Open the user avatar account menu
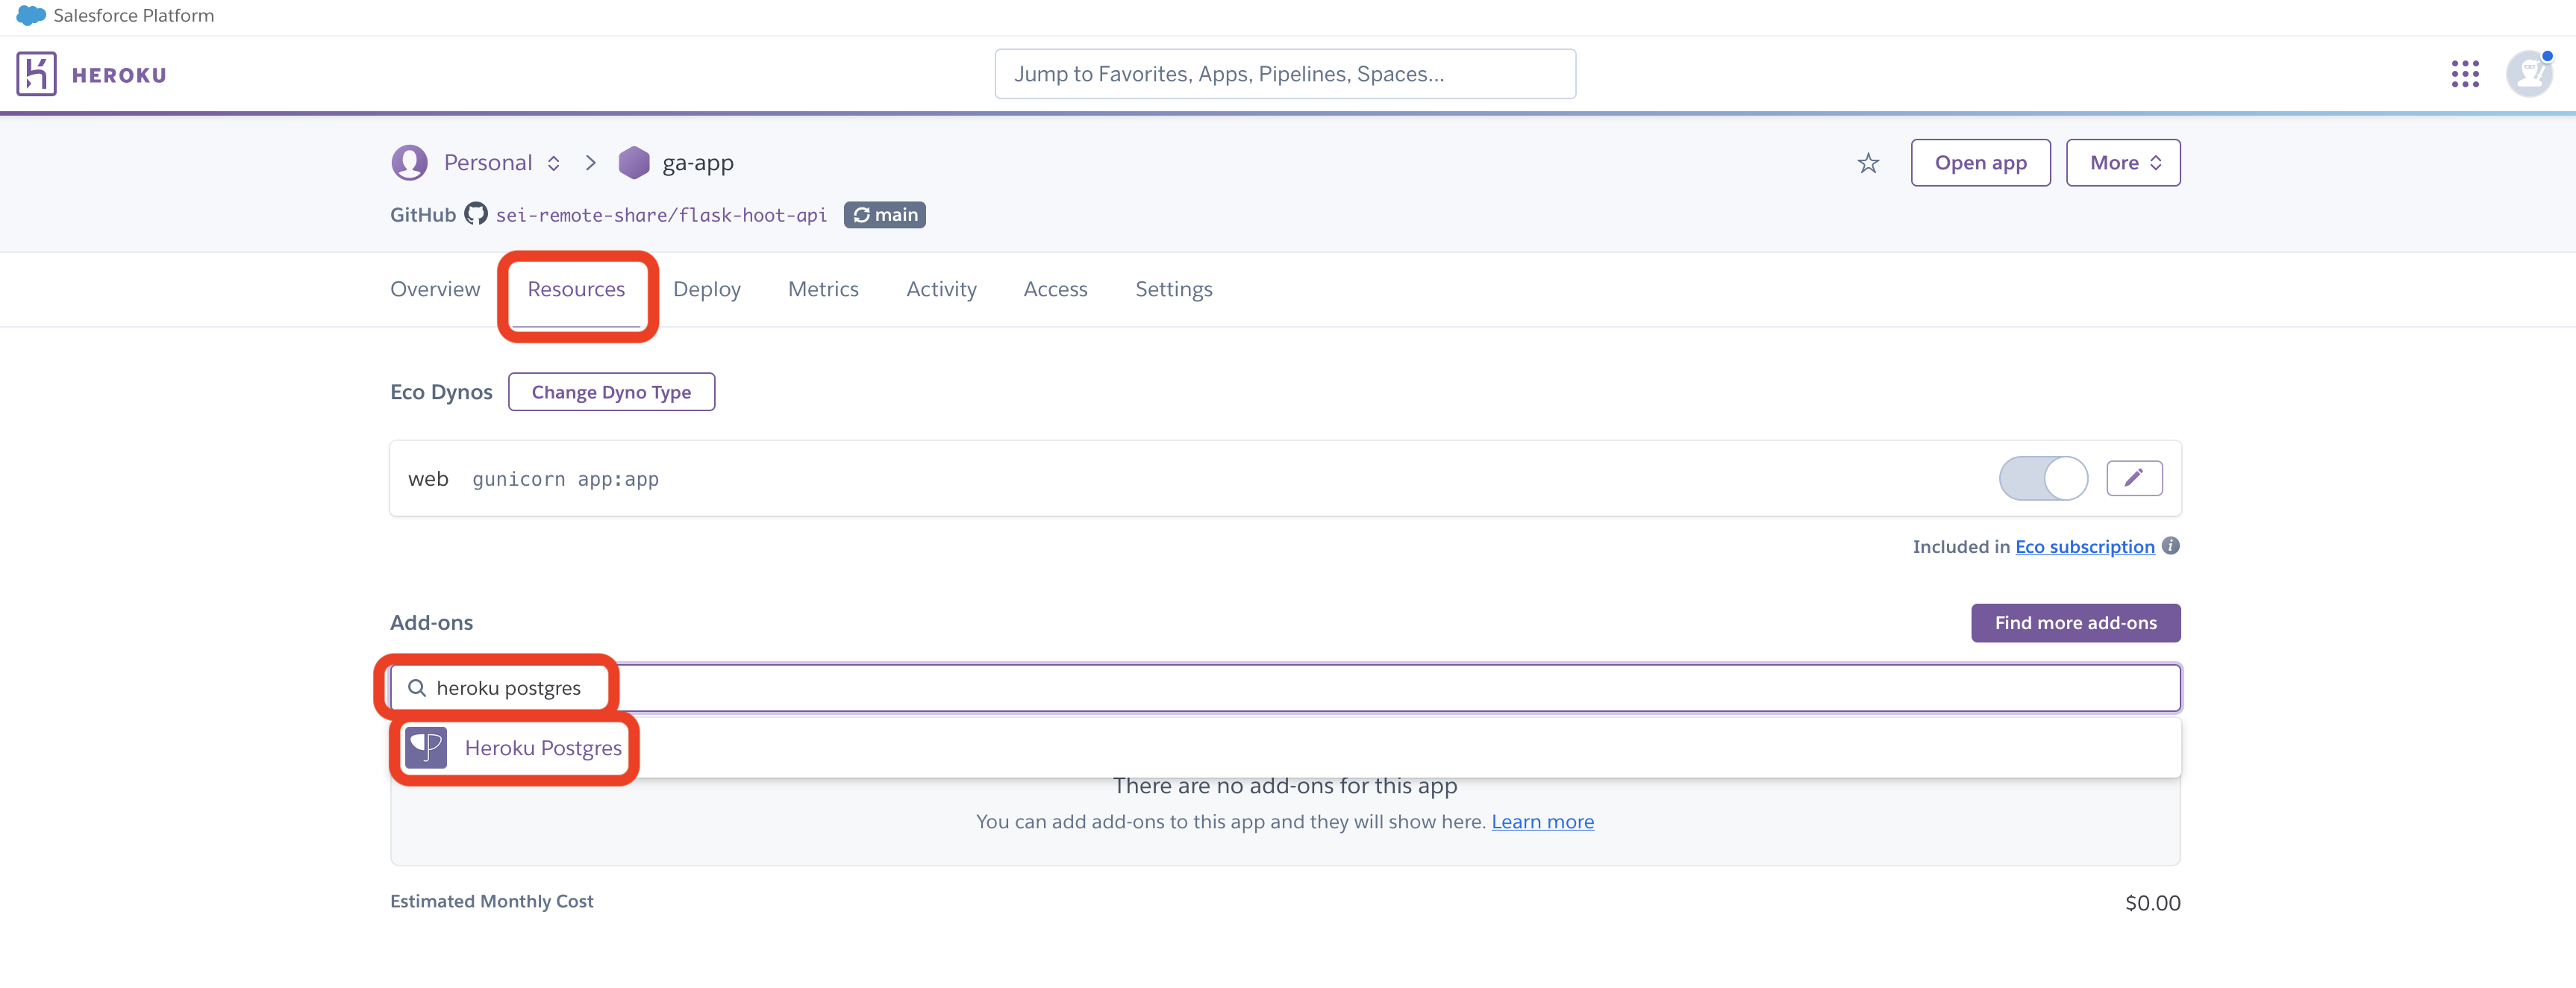The width and height of the screenshot is (2576, 988). pos(2528,74)
